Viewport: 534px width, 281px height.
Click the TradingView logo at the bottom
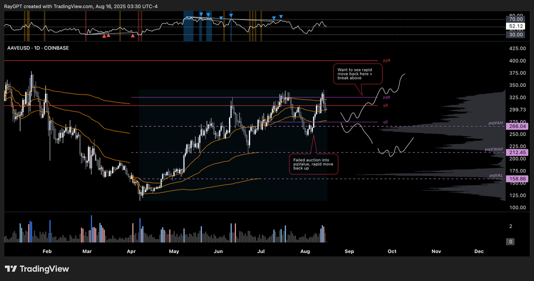(x=37, y=269)
